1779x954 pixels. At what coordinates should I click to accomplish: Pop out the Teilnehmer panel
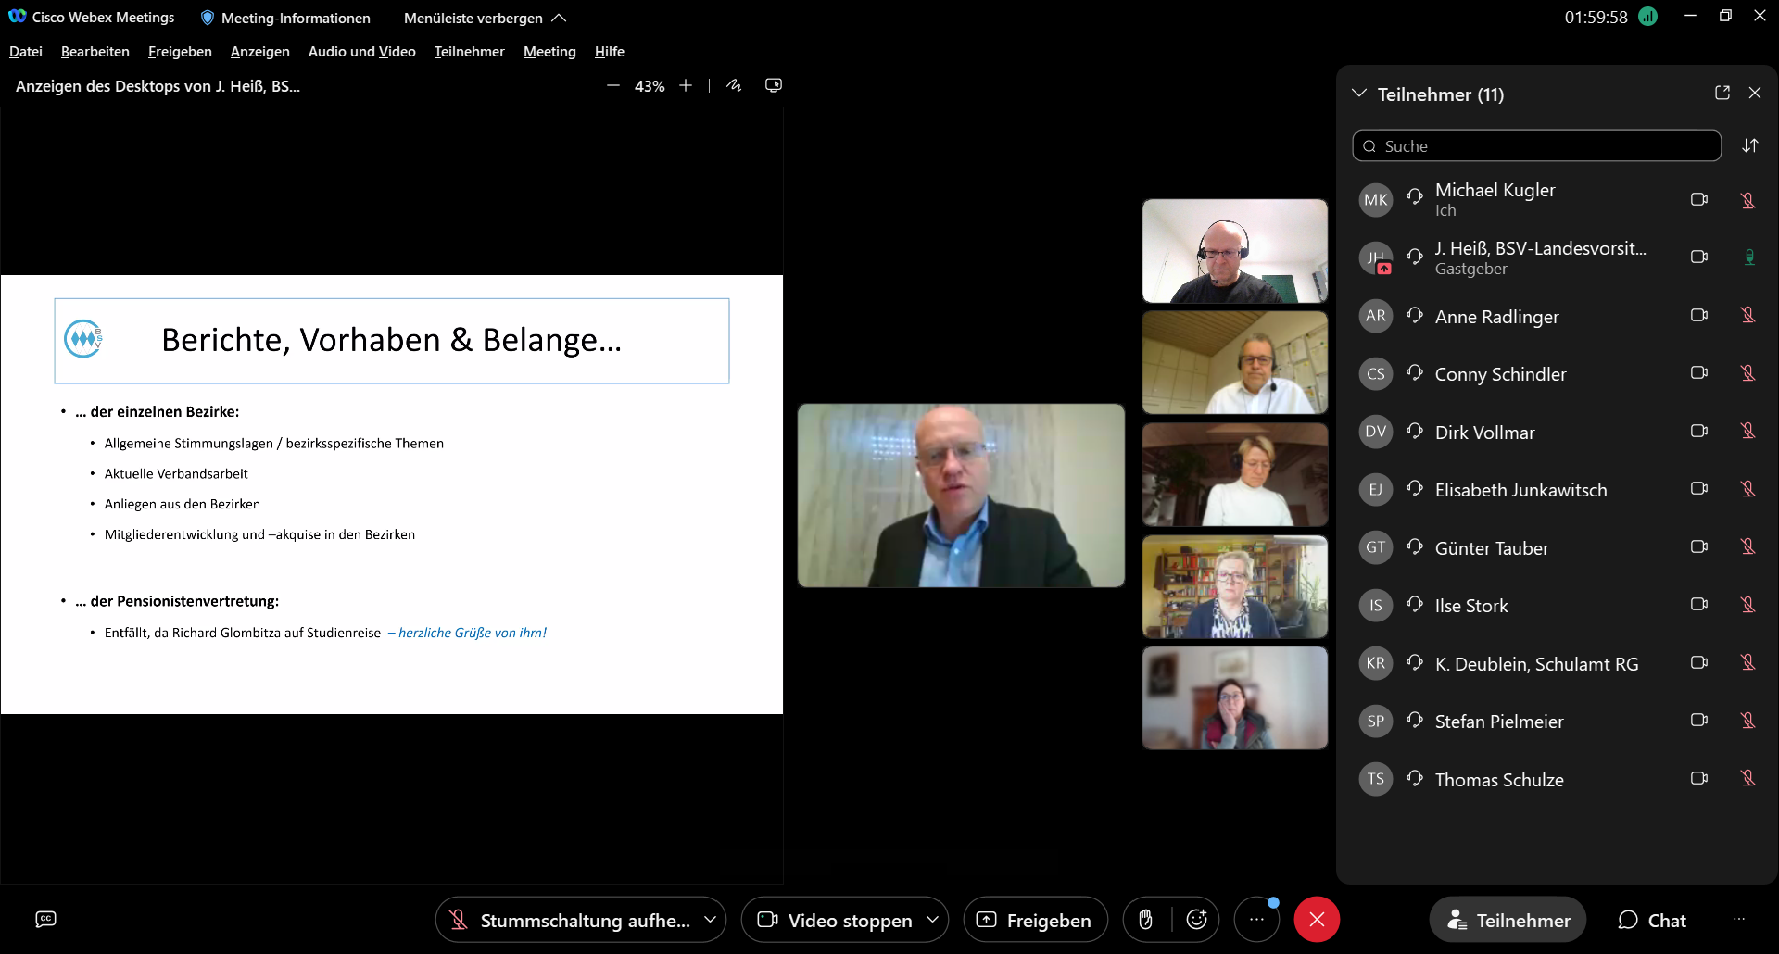(x=1722, y=93)
